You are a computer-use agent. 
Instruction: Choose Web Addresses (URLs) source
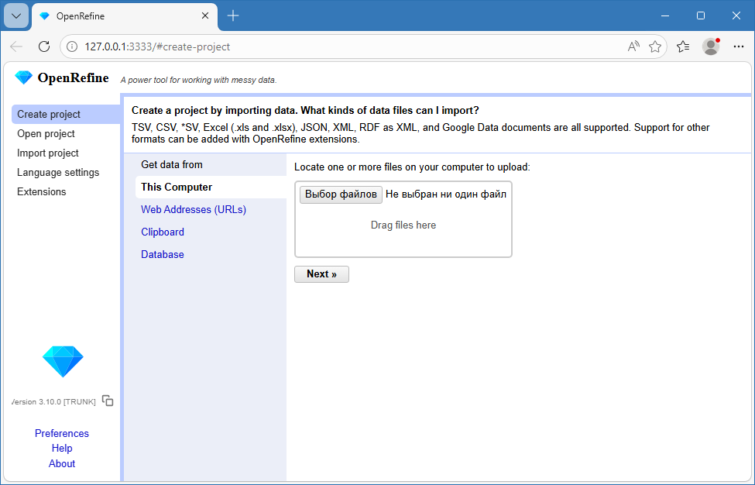(194, 209)
